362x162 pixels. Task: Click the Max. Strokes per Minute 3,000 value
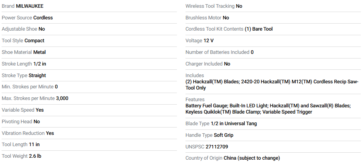(x=62, y=98)
